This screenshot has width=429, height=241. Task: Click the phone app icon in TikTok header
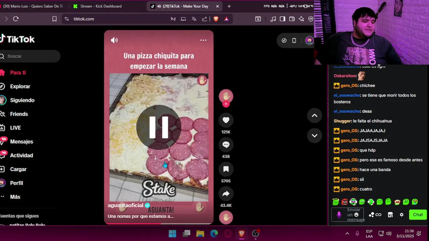point(294,41)
